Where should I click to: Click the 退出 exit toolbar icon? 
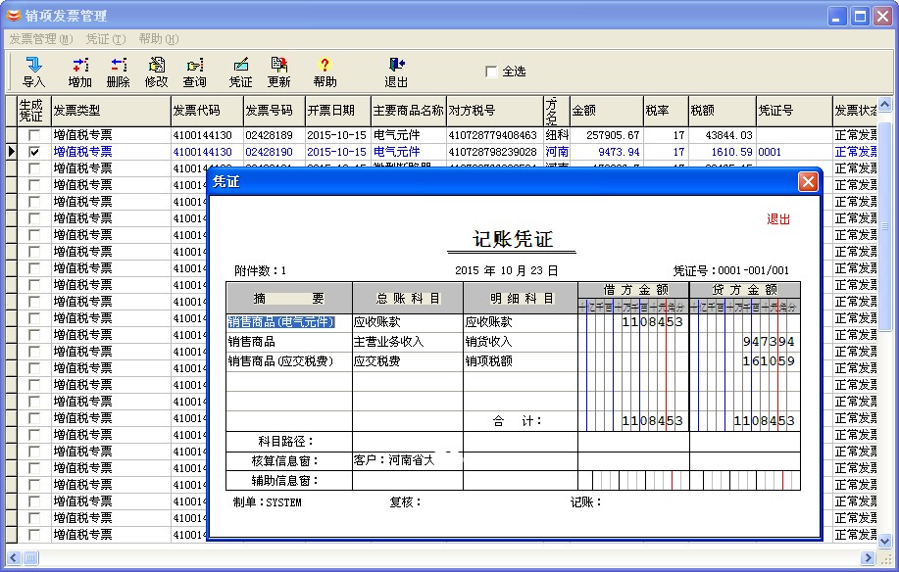click(x=396, y=72)
